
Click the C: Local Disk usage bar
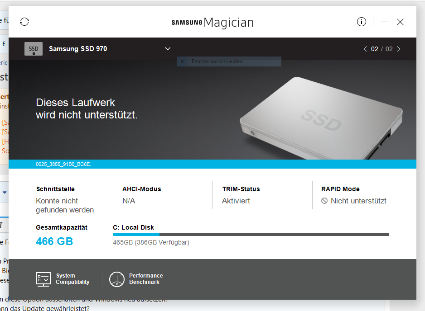[251, 235]
